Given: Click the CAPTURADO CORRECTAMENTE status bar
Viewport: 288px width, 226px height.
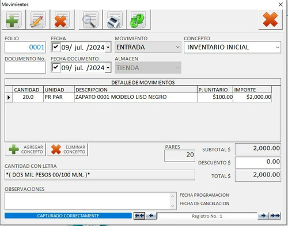Looking at the screenshot, I should [x=68, y=216].
